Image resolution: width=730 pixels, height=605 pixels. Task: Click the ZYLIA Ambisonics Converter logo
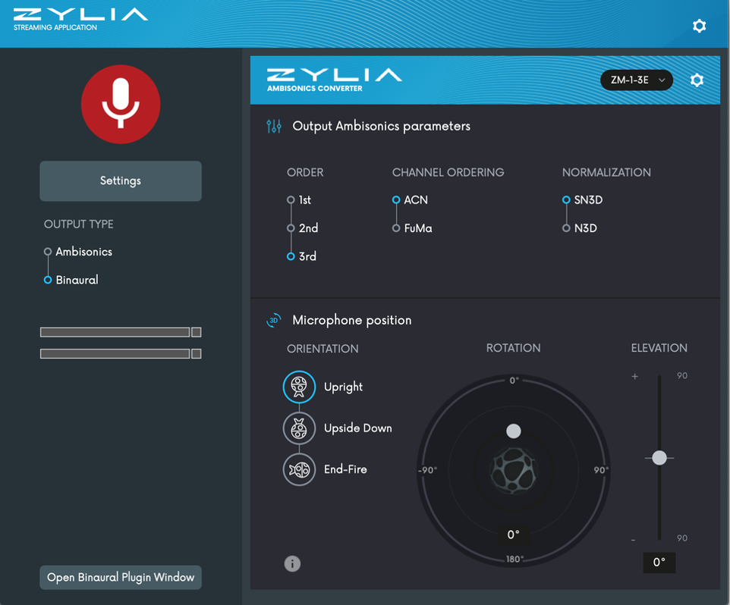[335, 80]
